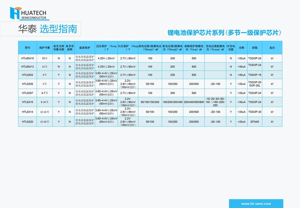Click the 200/400/500/800 short-circuit value

point(194,102)
